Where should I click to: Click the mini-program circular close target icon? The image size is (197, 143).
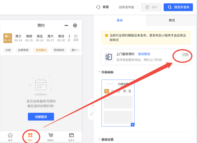click(75, 26)
